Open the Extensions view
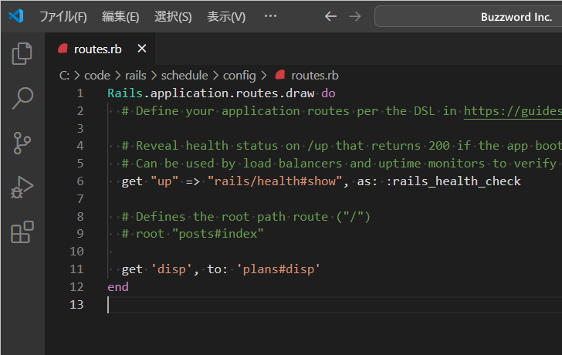562x355 pixels. coord(22,232)
